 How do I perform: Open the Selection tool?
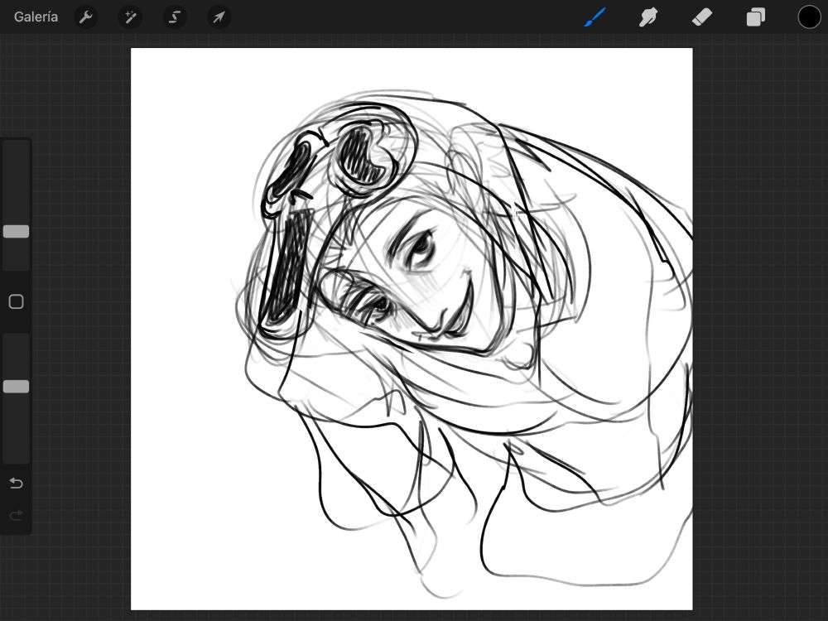(174, 17)
